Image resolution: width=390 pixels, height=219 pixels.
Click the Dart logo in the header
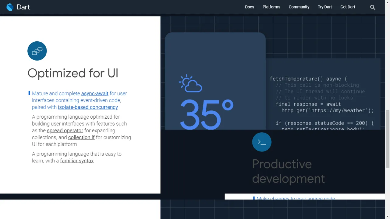pyautogui.click(x=10, y=7)
